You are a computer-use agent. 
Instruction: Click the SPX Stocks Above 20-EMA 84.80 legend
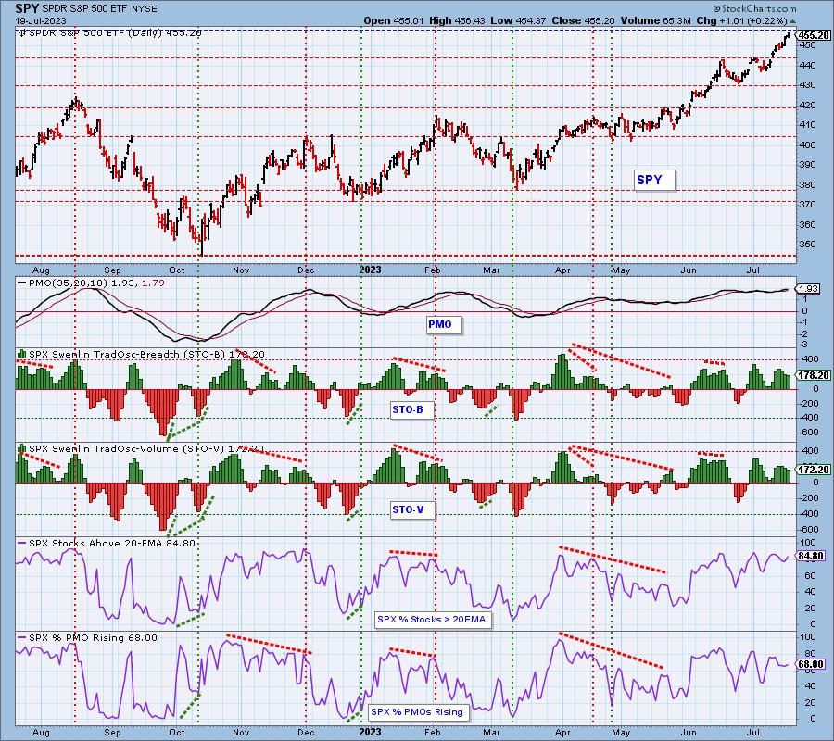112,544
